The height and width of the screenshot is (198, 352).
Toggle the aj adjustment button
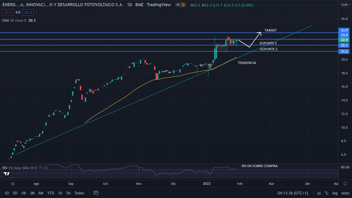click(x=319, y=193)
